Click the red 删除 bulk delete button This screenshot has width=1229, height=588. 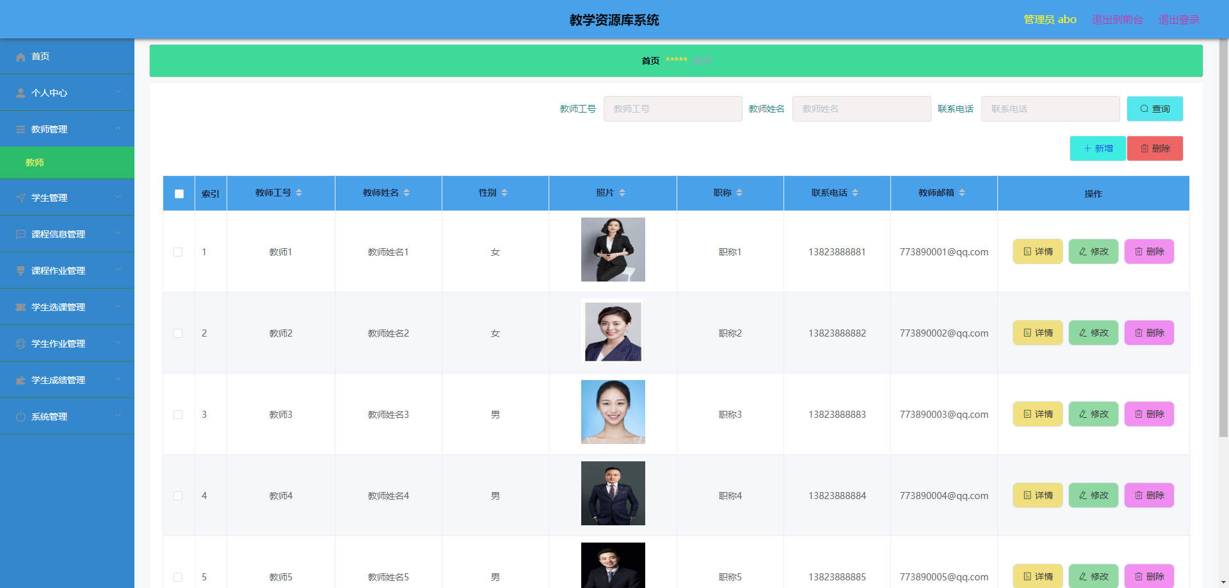click(x=1155, y=148)
